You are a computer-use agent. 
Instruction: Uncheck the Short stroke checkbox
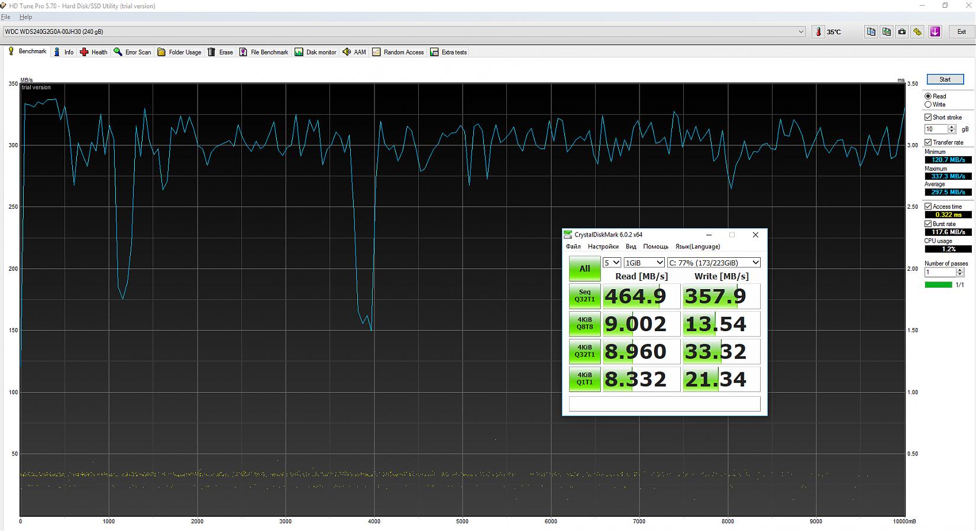point(928,117)
